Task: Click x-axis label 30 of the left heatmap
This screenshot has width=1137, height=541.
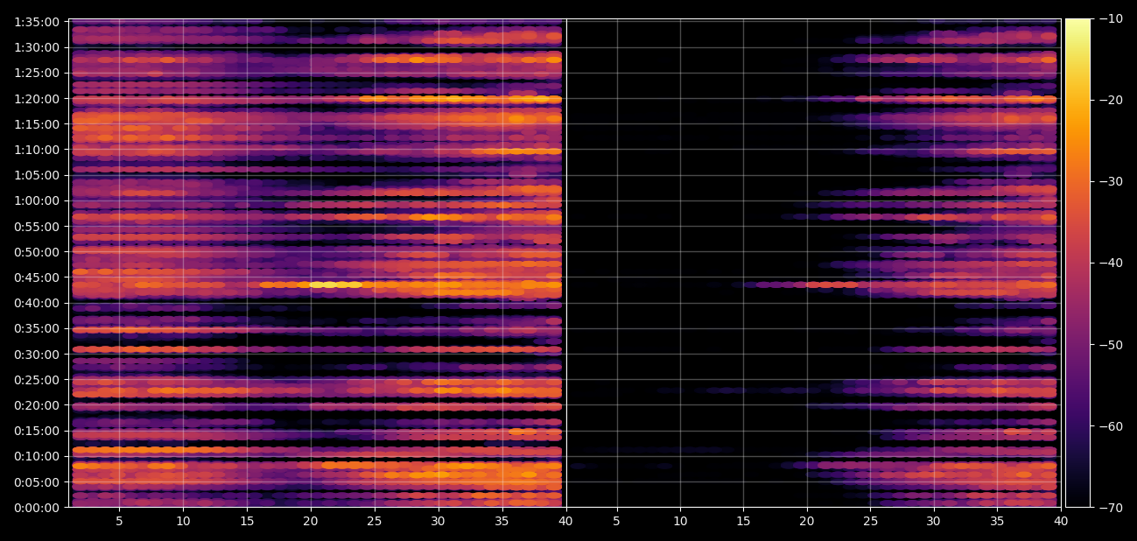Action: [439, 522]
